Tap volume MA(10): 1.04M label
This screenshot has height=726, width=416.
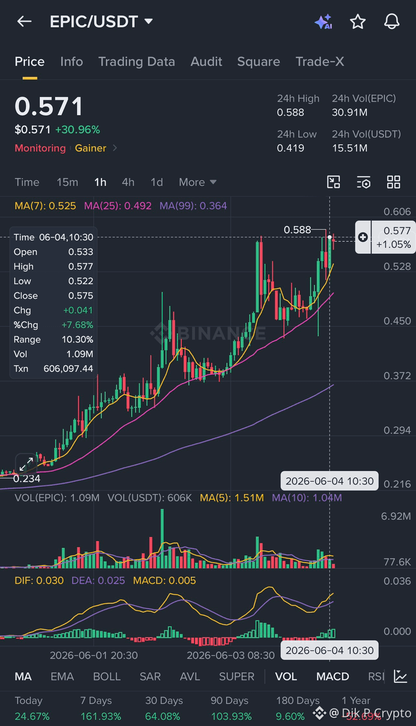click(x=307, y=498)
